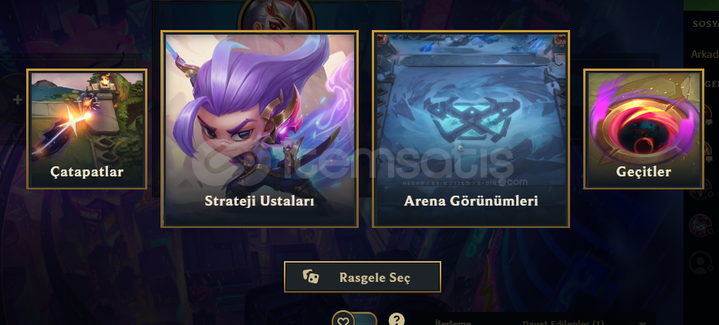
Task: Click the faded plus icon on the left
Action: pyautogui.click(x=18, y=100)
